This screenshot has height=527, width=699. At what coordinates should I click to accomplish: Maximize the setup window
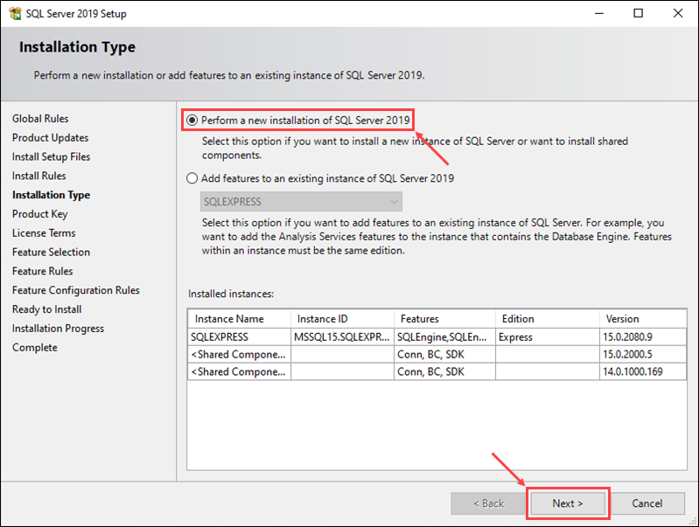(639, 13)
